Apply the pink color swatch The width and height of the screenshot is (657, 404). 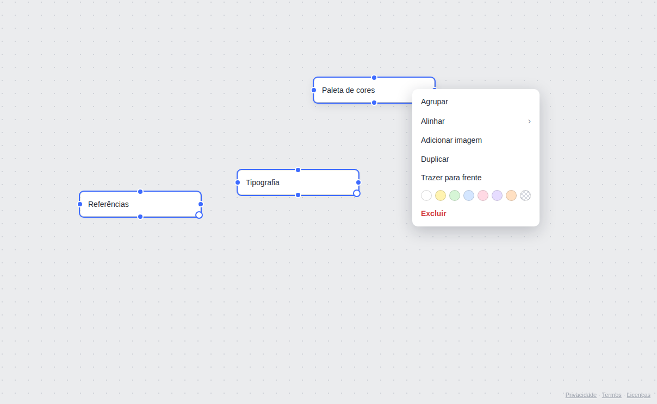tap(483, 195)
